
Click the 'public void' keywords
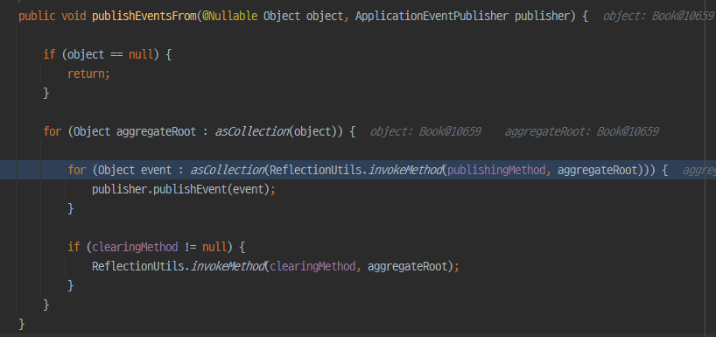[53, 17]
